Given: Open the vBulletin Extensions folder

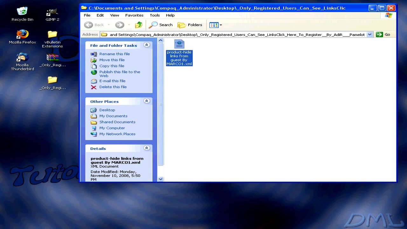Looking at the screenshot, I should (52, 39).
